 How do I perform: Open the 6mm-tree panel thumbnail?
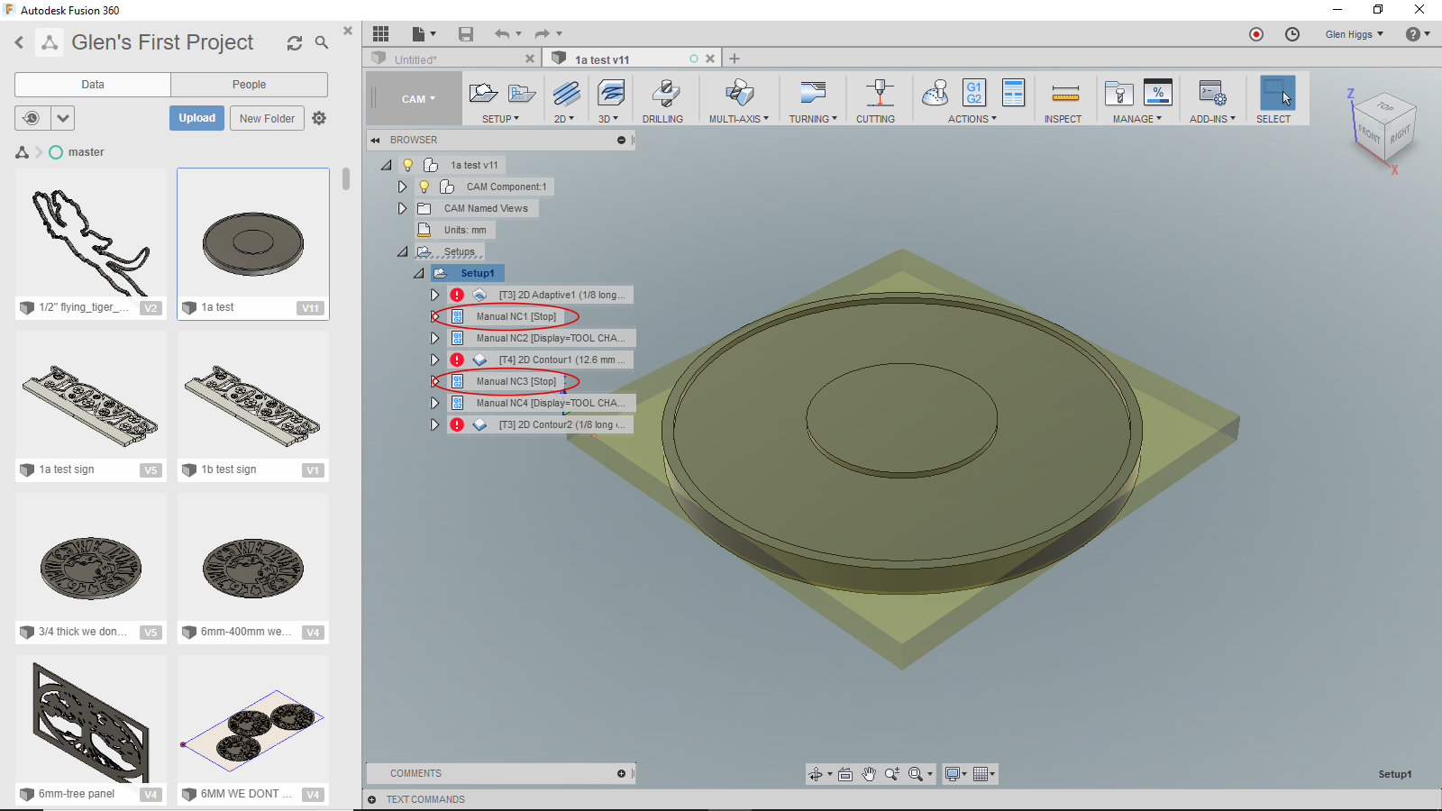[x=91, y=720]
